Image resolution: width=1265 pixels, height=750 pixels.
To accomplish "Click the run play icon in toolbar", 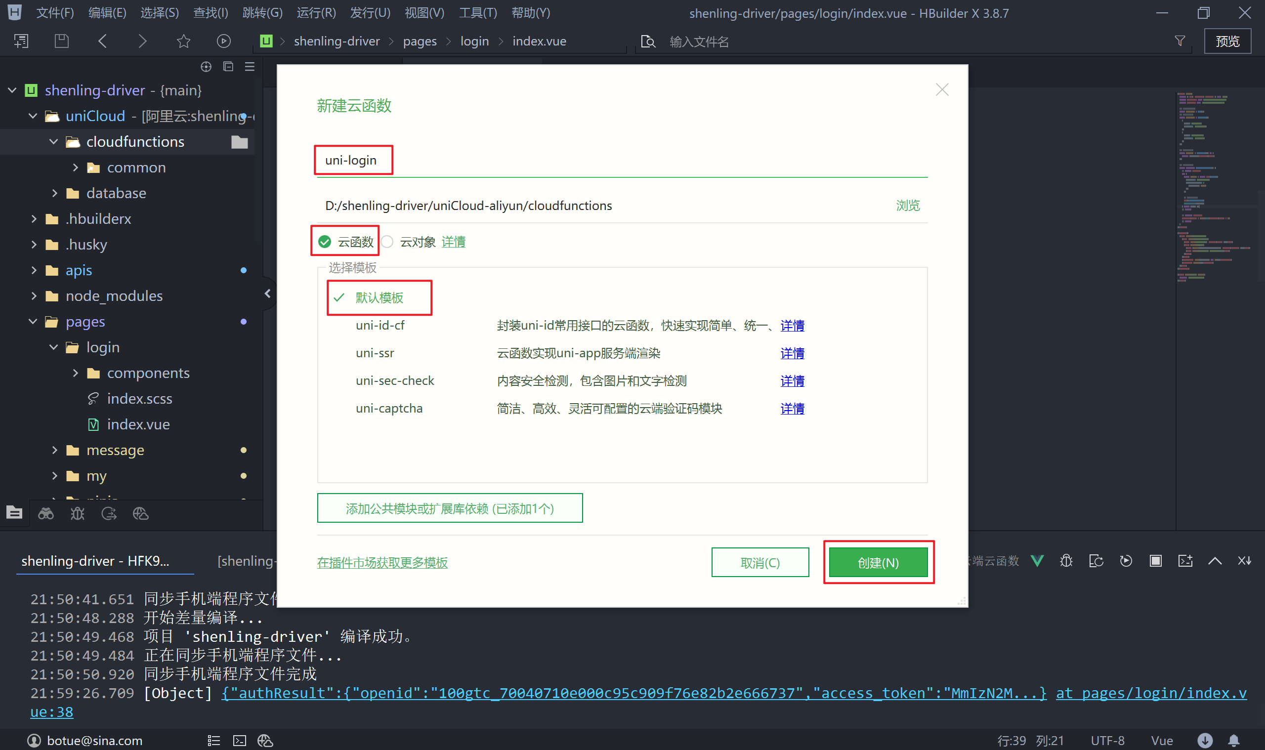I will [x=223, y=41].
